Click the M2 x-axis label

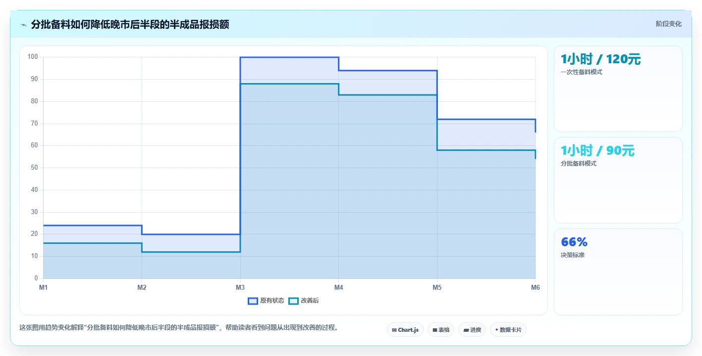click(142, 287)
